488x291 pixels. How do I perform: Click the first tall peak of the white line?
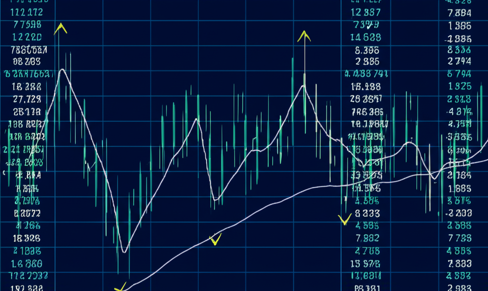point(61,70)
